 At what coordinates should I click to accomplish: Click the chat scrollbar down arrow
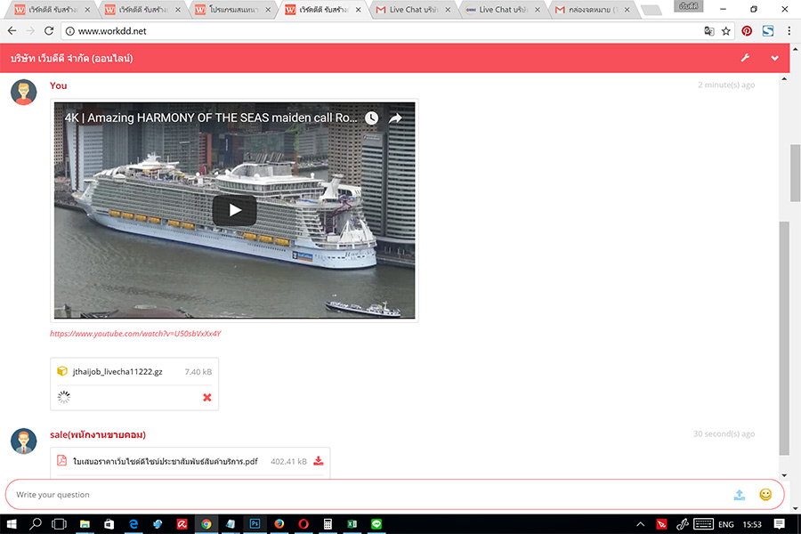click(x=784, y=475)
